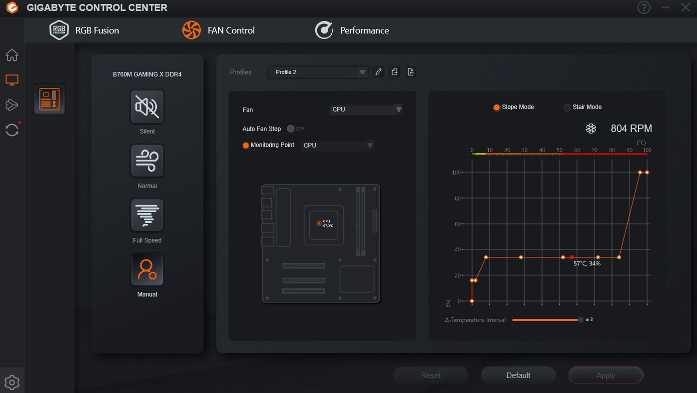Image resolution: width=697 pixels, height=393 pixels.
Task: Select the curve point at 52°C, 34%
Action: (x=563, y=257)
